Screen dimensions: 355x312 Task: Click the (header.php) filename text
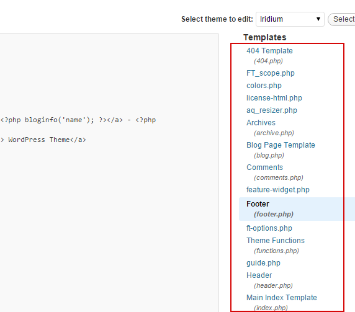coord(273,286)
